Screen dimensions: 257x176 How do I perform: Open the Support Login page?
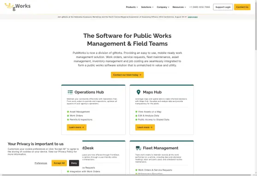(223, 7)
